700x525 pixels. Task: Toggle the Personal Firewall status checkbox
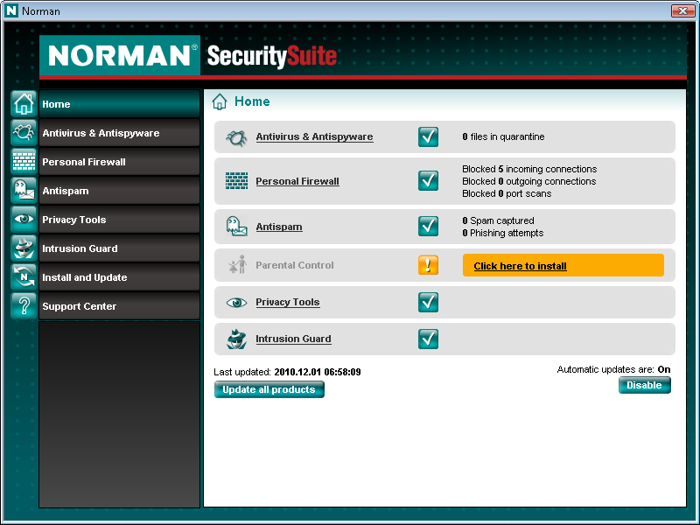428,181
